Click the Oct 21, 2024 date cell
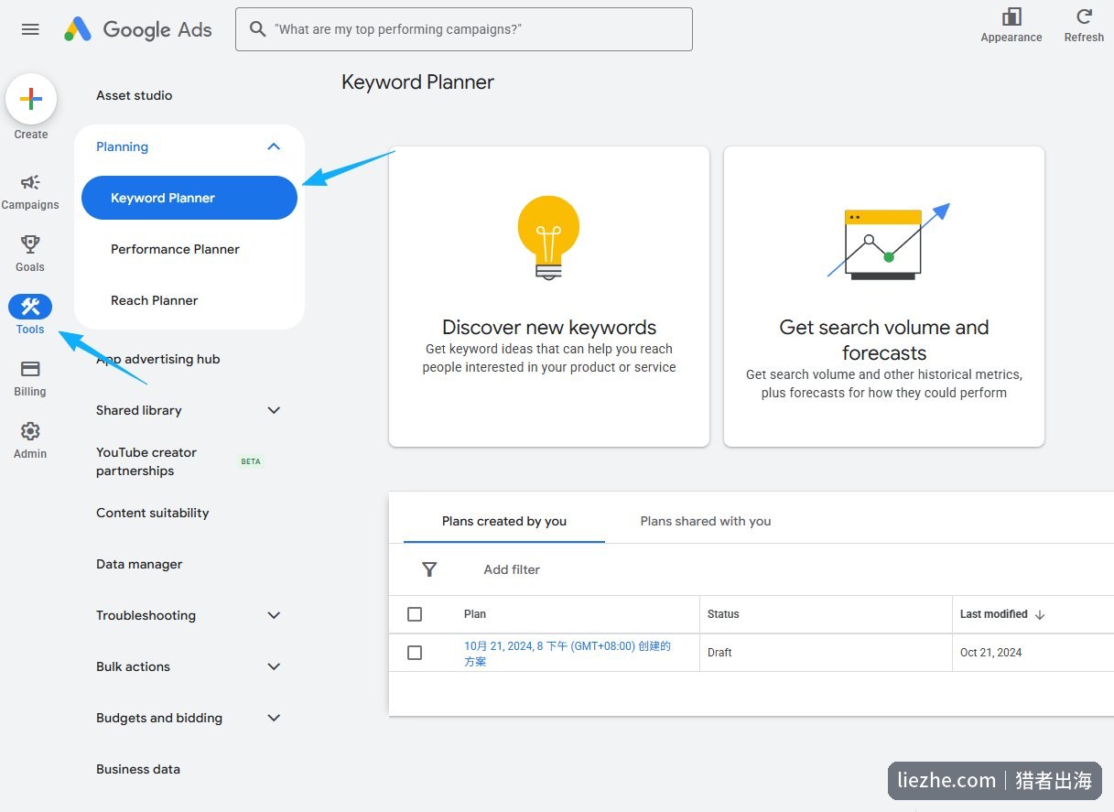The image size is (1114, 812). 991,653
